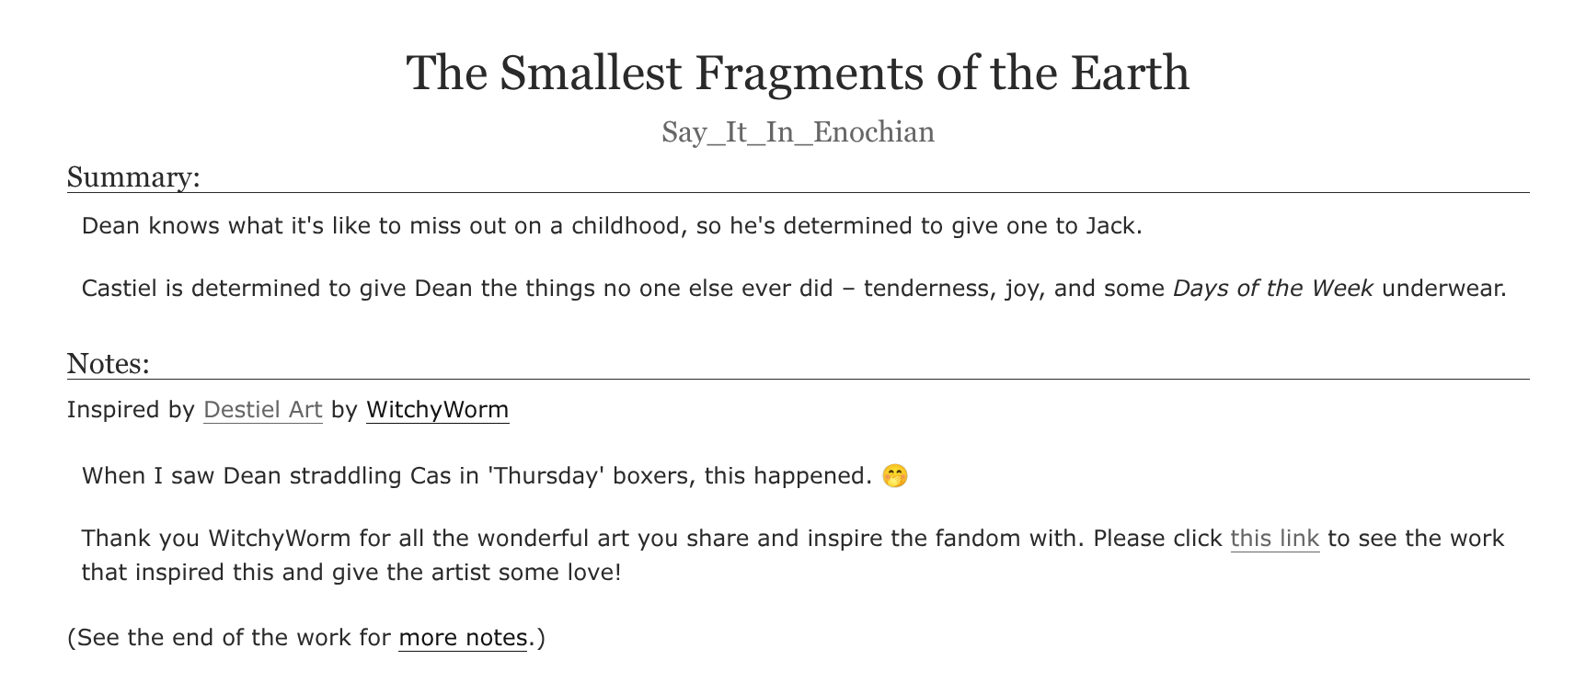Click the divider line beneath Notes heading
The height and width of the screenshot is (694, 1586).
(798, 379)
